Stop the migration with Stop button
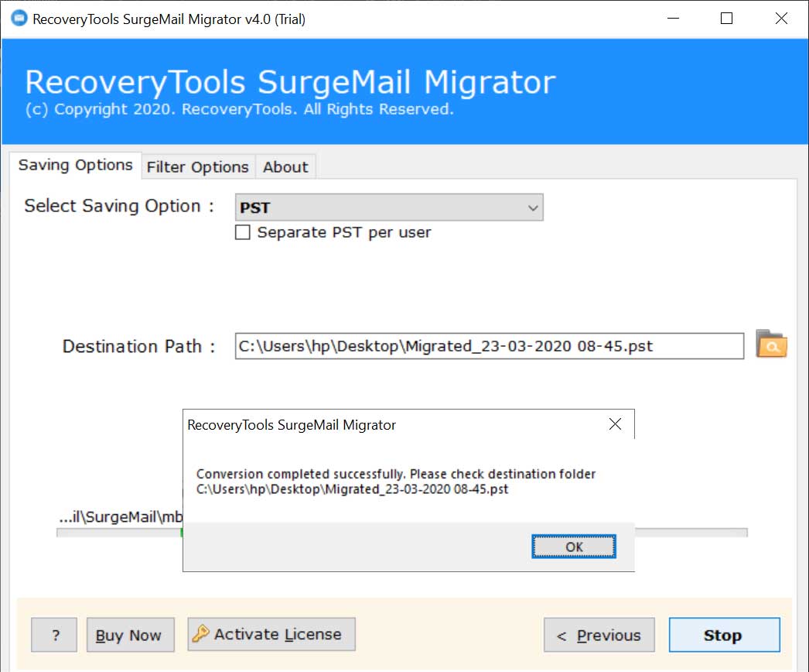Image resolution: width=809 pixels, height=672 pixels. 725,635
